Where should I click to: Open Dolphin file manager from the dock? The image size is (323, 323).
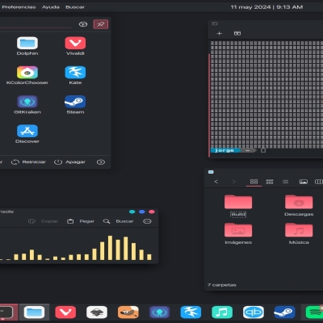(x=34, y=313)
